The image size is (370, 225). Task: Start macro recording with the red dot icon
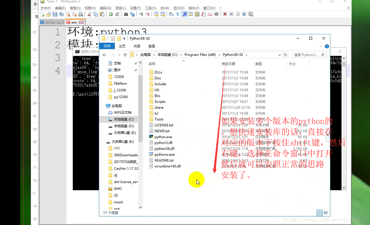[x=225, y=14]
